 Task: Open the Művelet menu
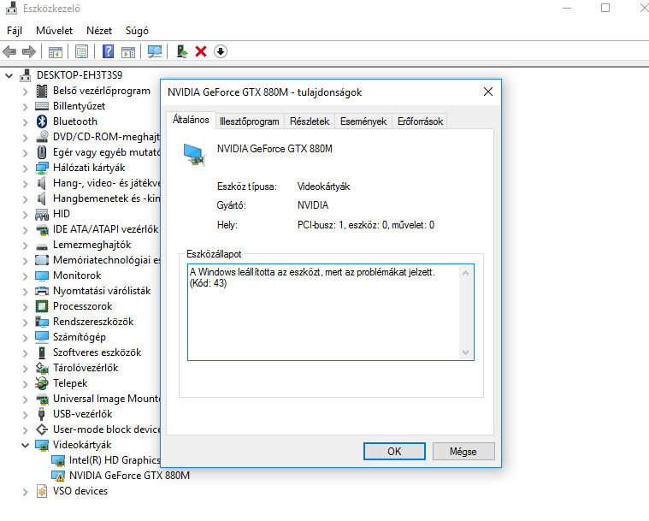point(54,31)
